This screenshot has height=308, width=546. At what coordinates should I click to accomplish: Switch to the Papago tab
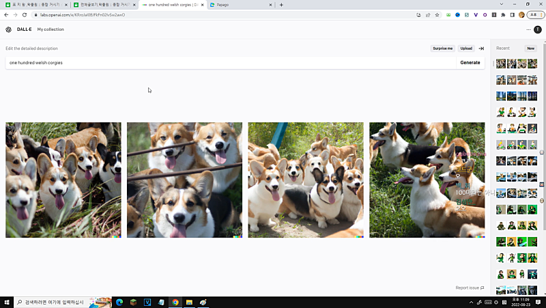(239, 5)
